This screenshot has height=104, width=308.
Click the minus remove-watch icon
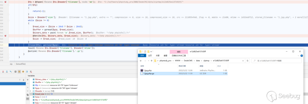(28, 83)
